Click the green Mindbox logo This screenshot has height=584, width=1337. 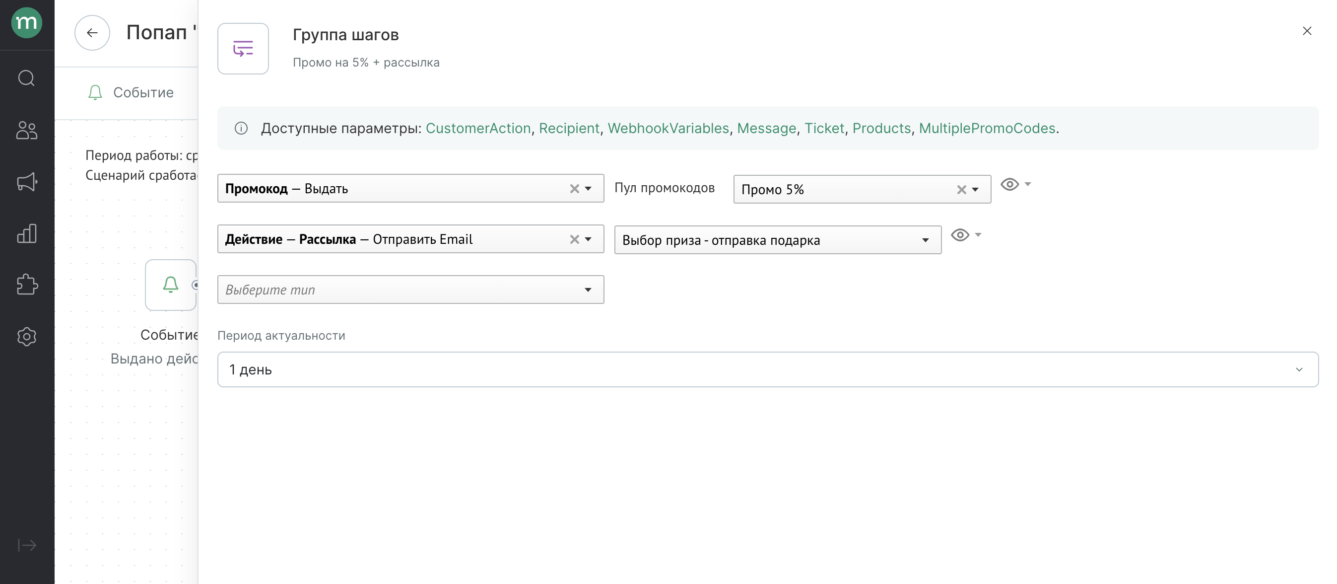[x=26, y=23]
